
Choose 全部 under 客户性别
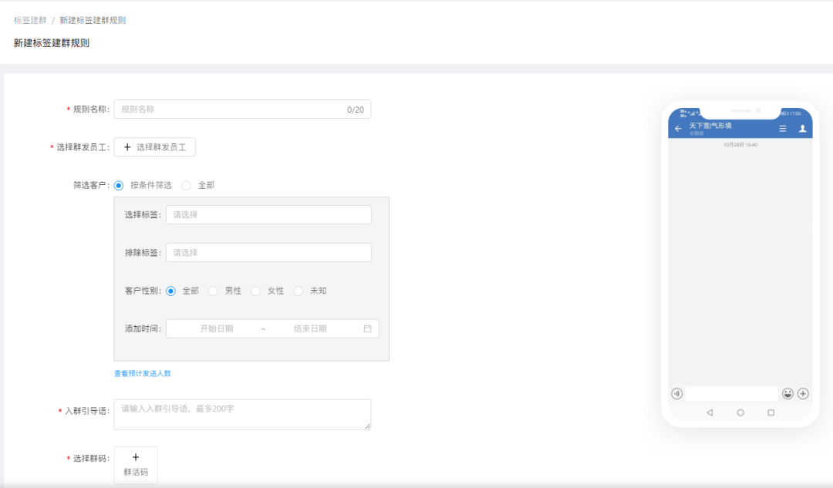(170, 291)
